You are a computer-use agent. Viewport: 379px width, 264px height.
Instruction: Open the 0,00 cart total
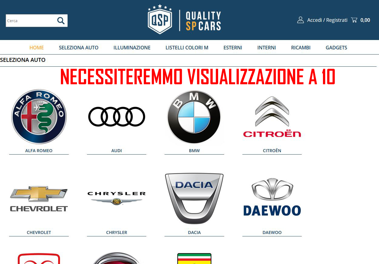pos(365,20)
